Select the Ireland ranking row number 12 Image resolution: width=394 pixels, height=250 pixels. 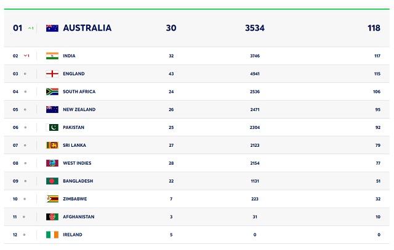click(15, 235)
